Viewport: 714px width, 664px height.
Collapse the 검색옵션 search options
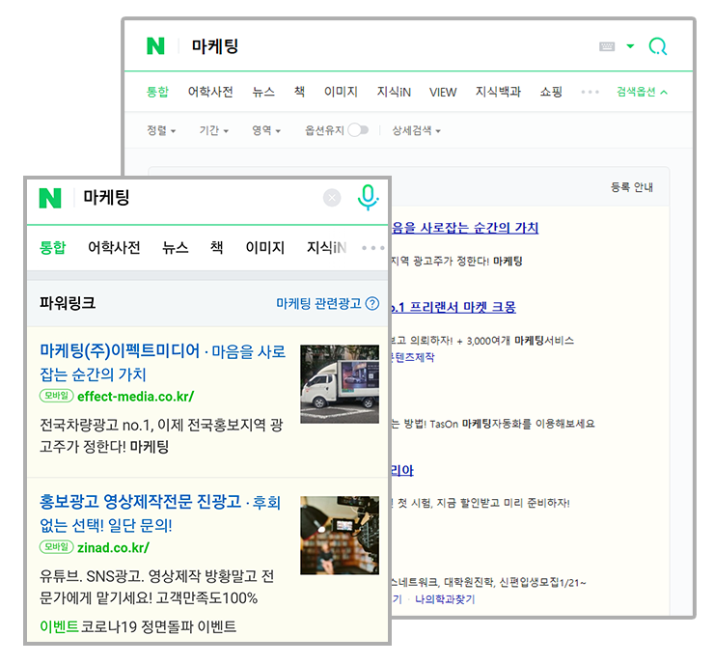tap(642, 92)
